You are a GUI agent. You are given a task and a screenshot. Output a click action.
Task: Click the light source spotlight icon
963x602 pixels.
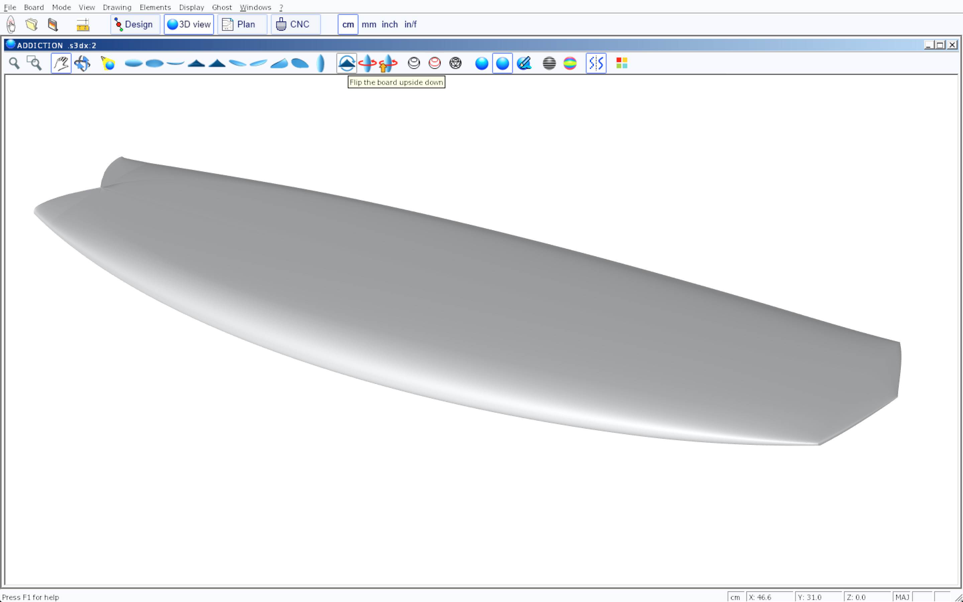tap(108, 63)
